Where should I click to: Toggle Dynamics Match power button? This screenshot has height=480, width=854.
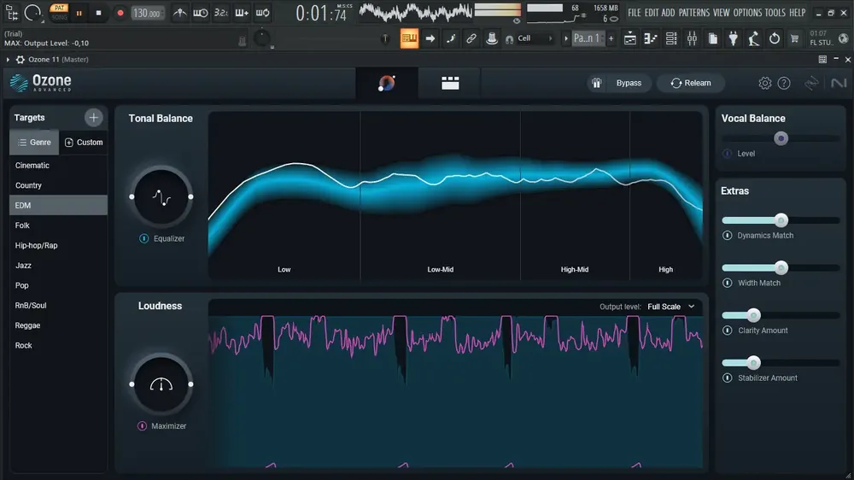727,236
